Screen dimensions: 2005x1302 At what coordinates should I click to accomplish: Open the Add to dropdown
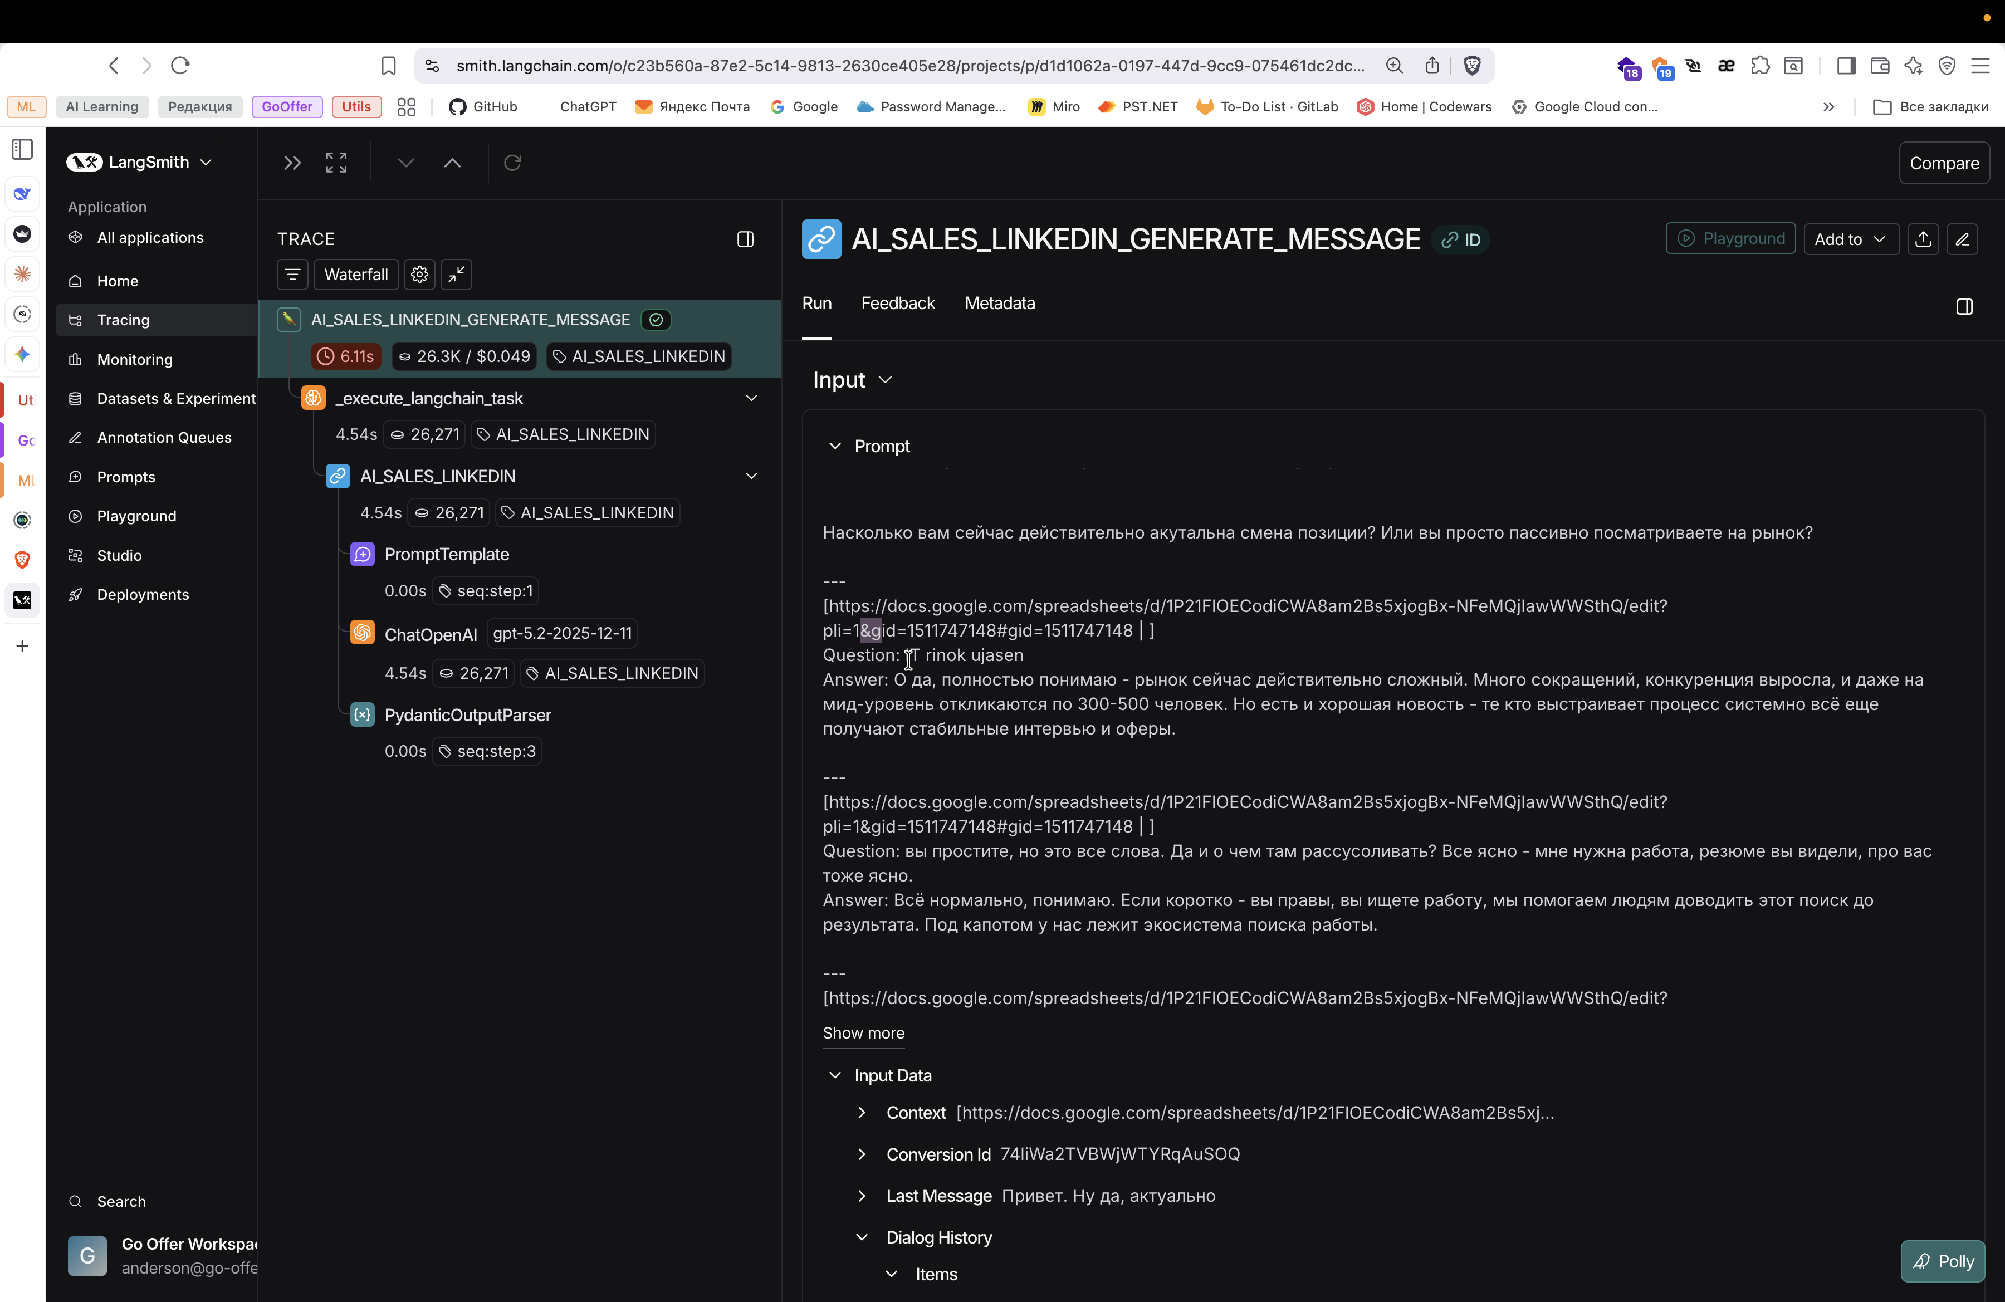[x=1850, y=239]
